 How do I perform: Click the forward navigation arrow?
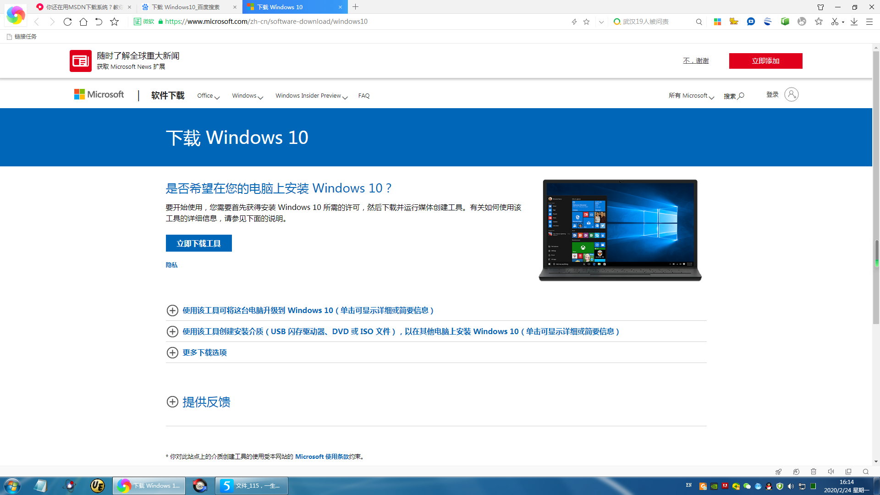click(x=52, y=22)
